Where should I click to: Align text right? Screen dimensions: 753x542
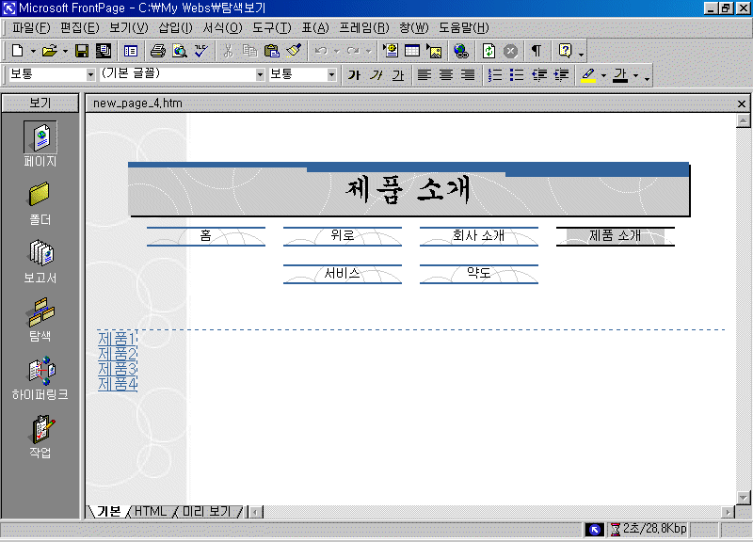468,75
